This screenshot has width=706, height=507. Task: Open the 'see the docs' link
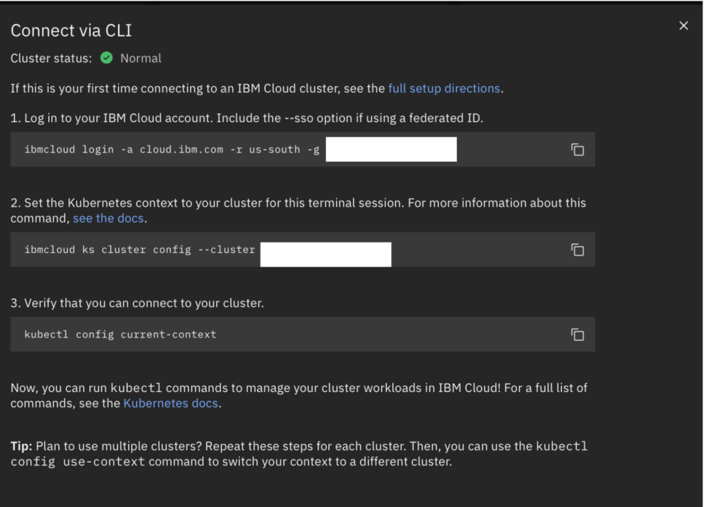(x=108, y=218)
